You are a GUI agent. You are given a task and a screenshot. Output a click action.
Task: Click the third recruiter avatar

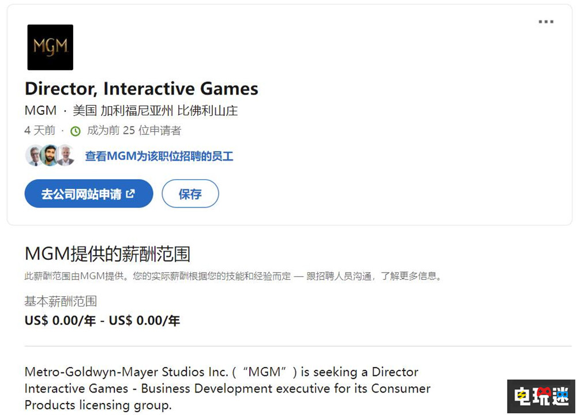click(x=65, y=156)
